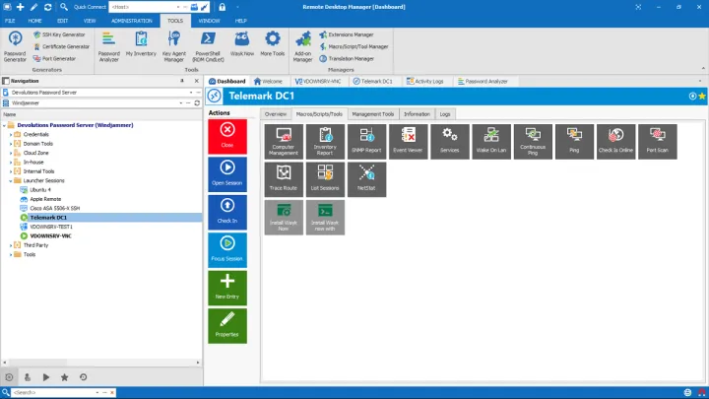Image resolution: width=709 pixels, height=399 pixels.
Task: Open the ADMINISTRATION ribbon tab
Action: pyautogui.click(x=131, y=20)
